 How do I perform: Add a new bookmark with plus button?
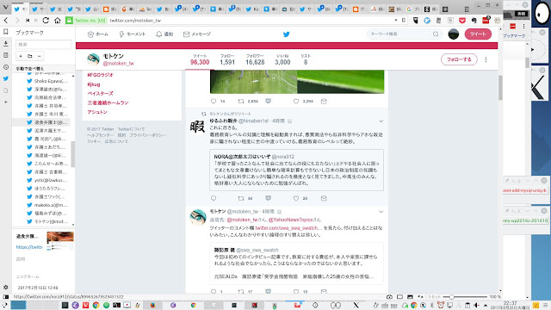(x=21, y=56)
